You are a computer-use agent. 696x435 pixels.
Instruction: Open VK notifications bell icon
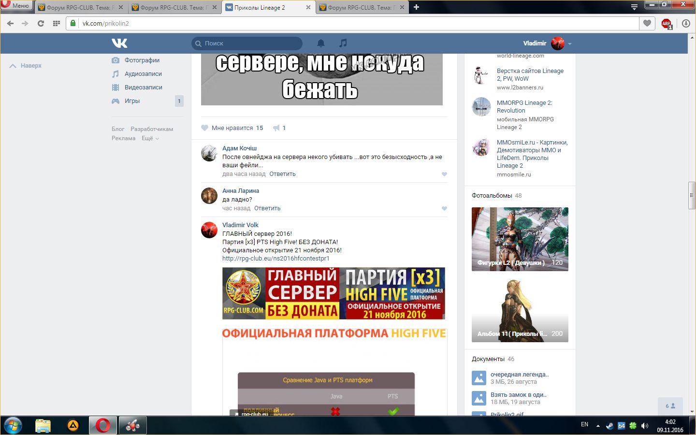point(320,43)
